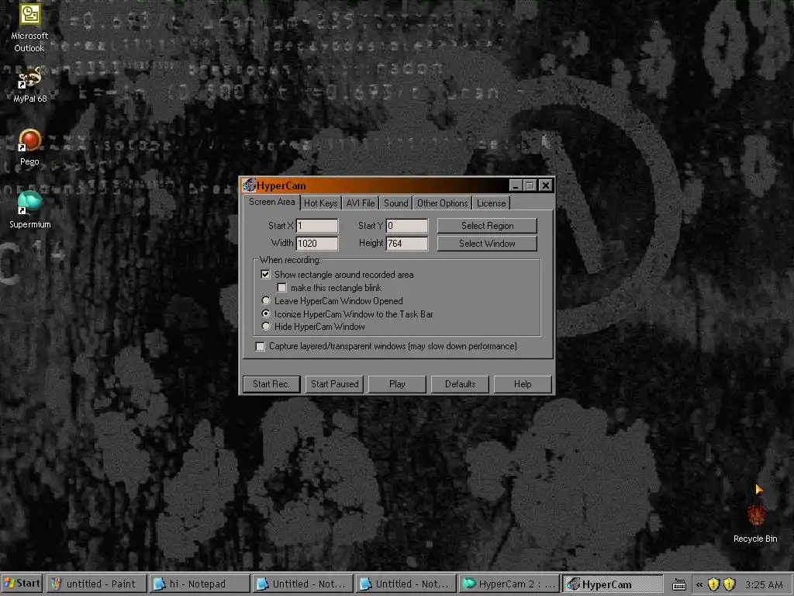Choose Iconize HyperCam Window to Task Bar
This screenshot has height=596, width=794.
pos(265,314)
